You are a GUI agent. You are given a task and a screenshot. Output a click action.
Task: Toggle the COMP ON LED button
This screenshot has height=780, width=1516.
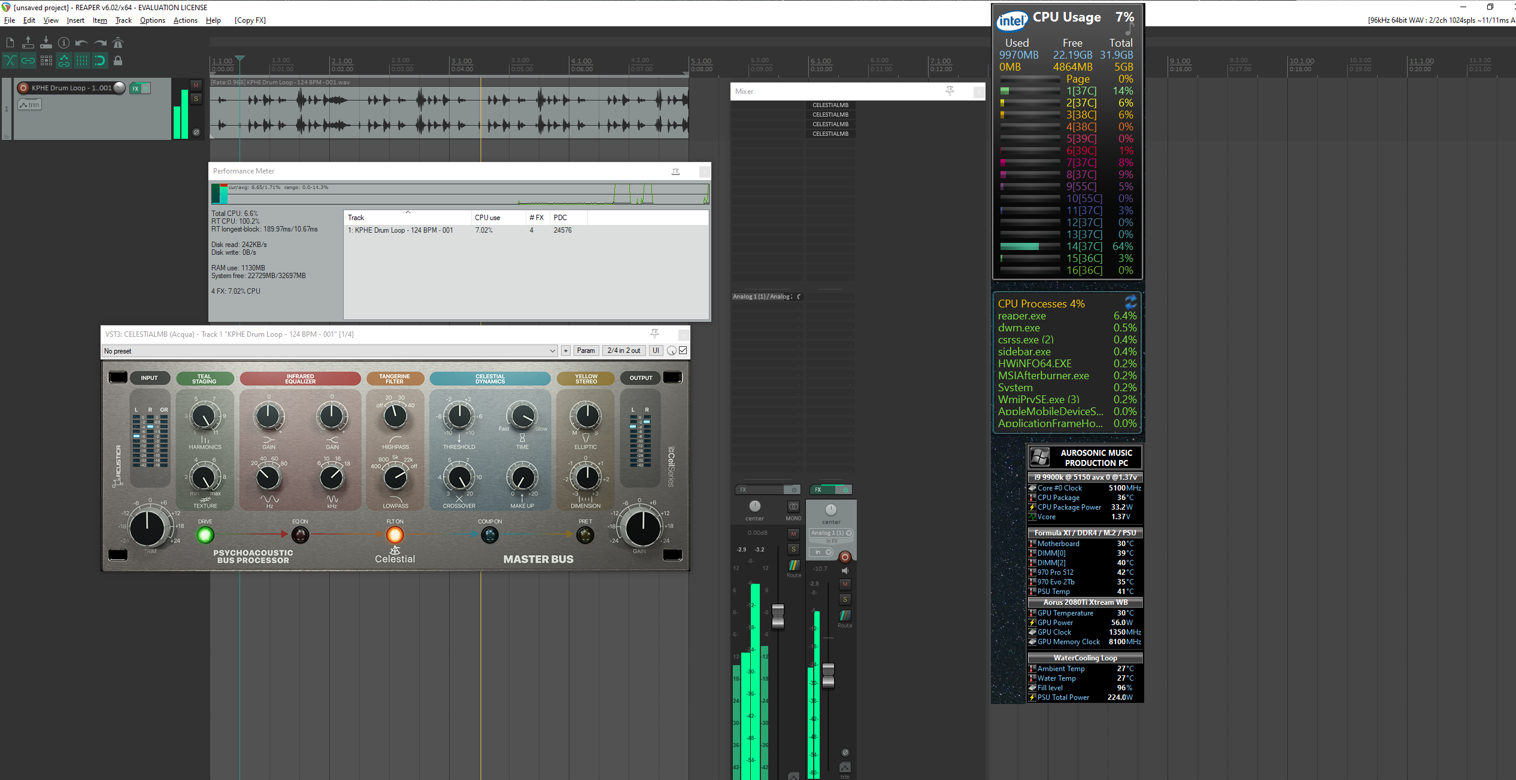[x=490, y=535]
